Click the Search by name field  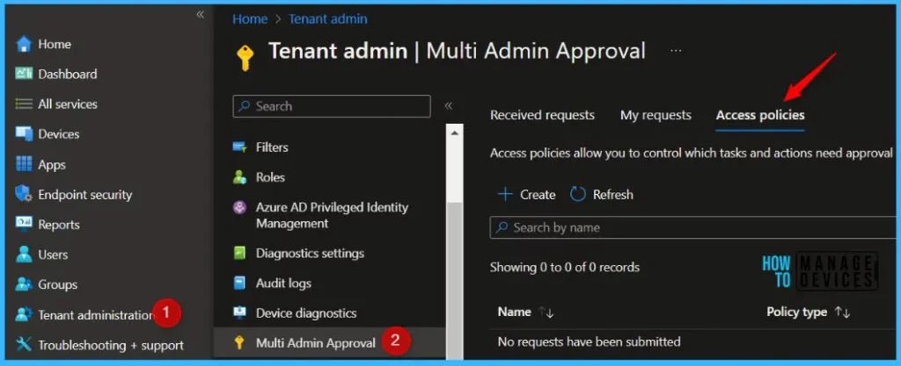coord(692,227)
